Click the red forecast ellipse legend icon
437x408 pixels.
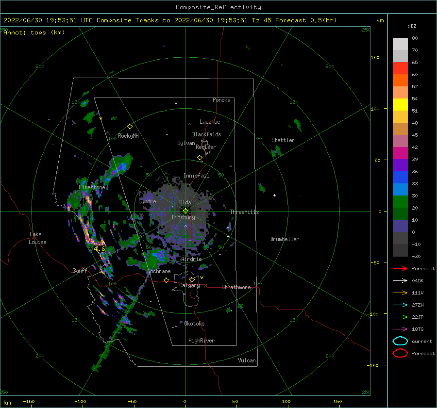tap(400, 353)
